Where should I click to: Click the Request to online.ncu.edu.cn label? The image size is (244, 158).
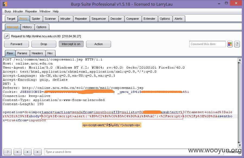pyautogui.click(x=46, y=36)
